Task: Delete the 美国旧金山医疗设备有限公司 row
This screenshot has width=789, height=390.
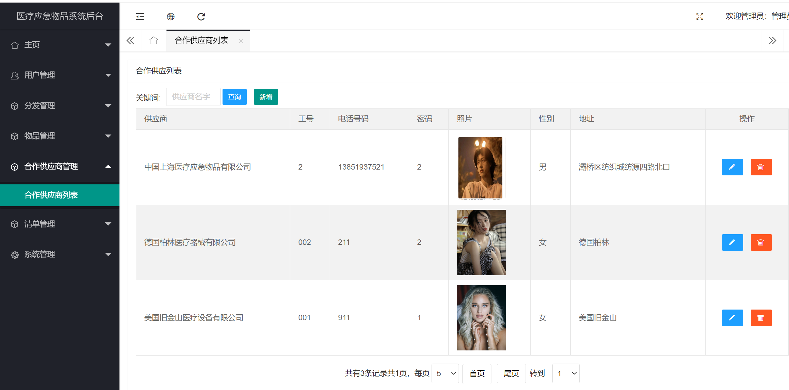Action: 761,318
